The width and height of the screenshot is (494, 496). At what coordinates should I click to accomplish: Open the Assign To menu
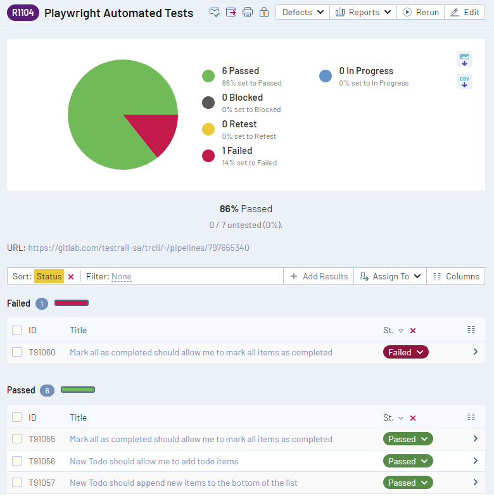point(389,276)
